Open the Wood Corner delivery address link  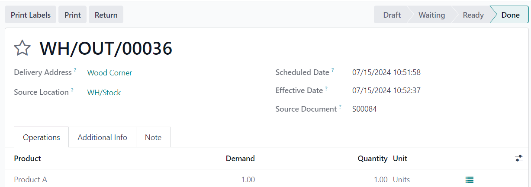pyautogui.click(x=109, y=73)
